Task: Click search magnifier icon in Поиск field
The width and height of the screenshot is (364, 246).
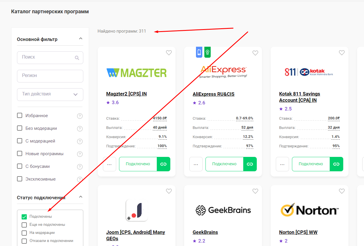Action: pyautogui.click(x=77, y=58)
